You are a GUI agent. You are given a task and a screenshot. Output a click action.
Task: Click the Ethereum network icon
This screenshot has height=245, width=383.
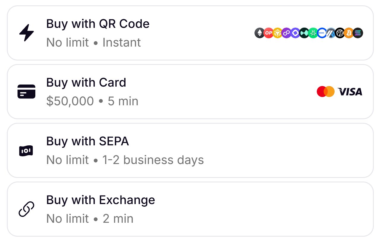point(259,33)
